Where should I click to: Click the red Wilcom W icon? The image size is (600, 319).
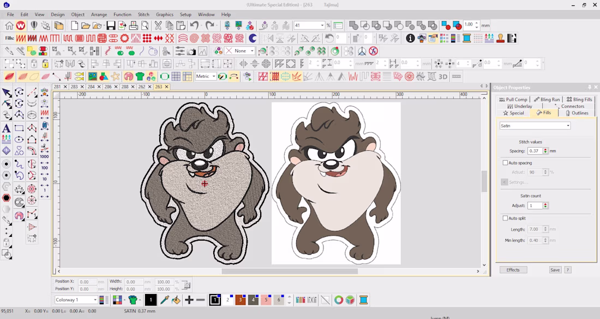(21, 26)
